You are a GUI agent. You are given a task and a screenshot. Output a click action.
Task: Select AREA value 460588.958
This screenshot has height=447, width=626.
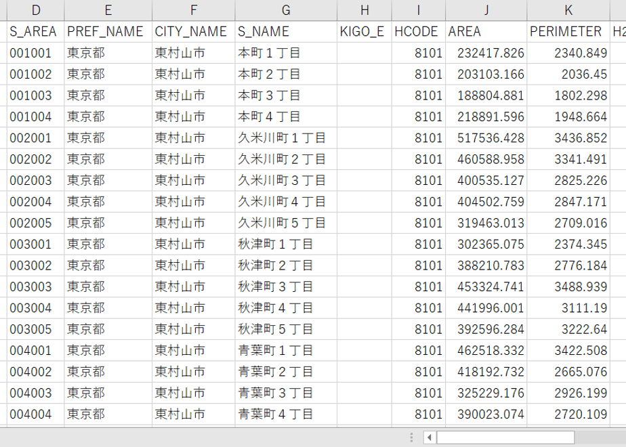click(486, 159)
